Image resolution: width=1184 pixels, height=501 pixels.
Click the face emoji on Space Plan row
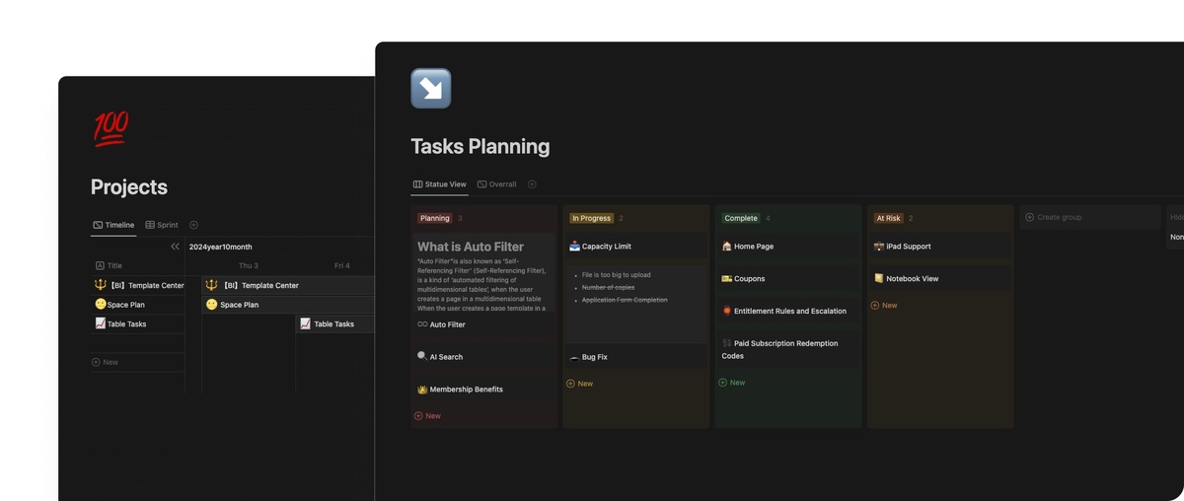(x=101, y=305)
